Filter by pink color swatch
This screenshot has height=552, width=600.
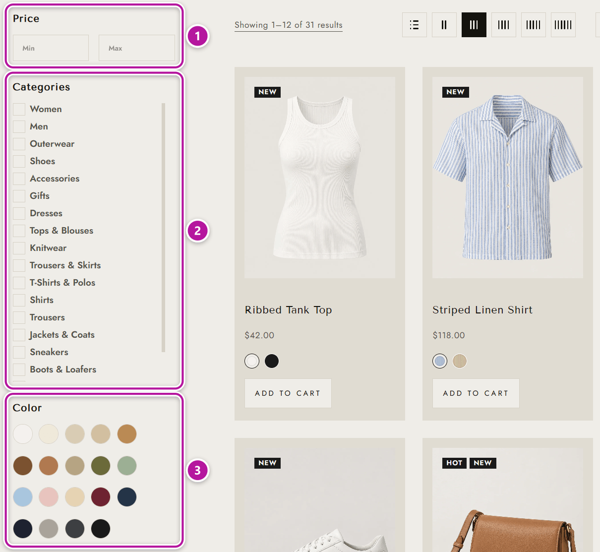(x=49, y=497)
